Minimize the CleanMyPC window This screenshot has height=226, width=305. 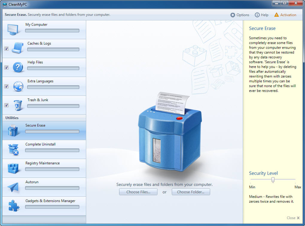click(276, 3)
